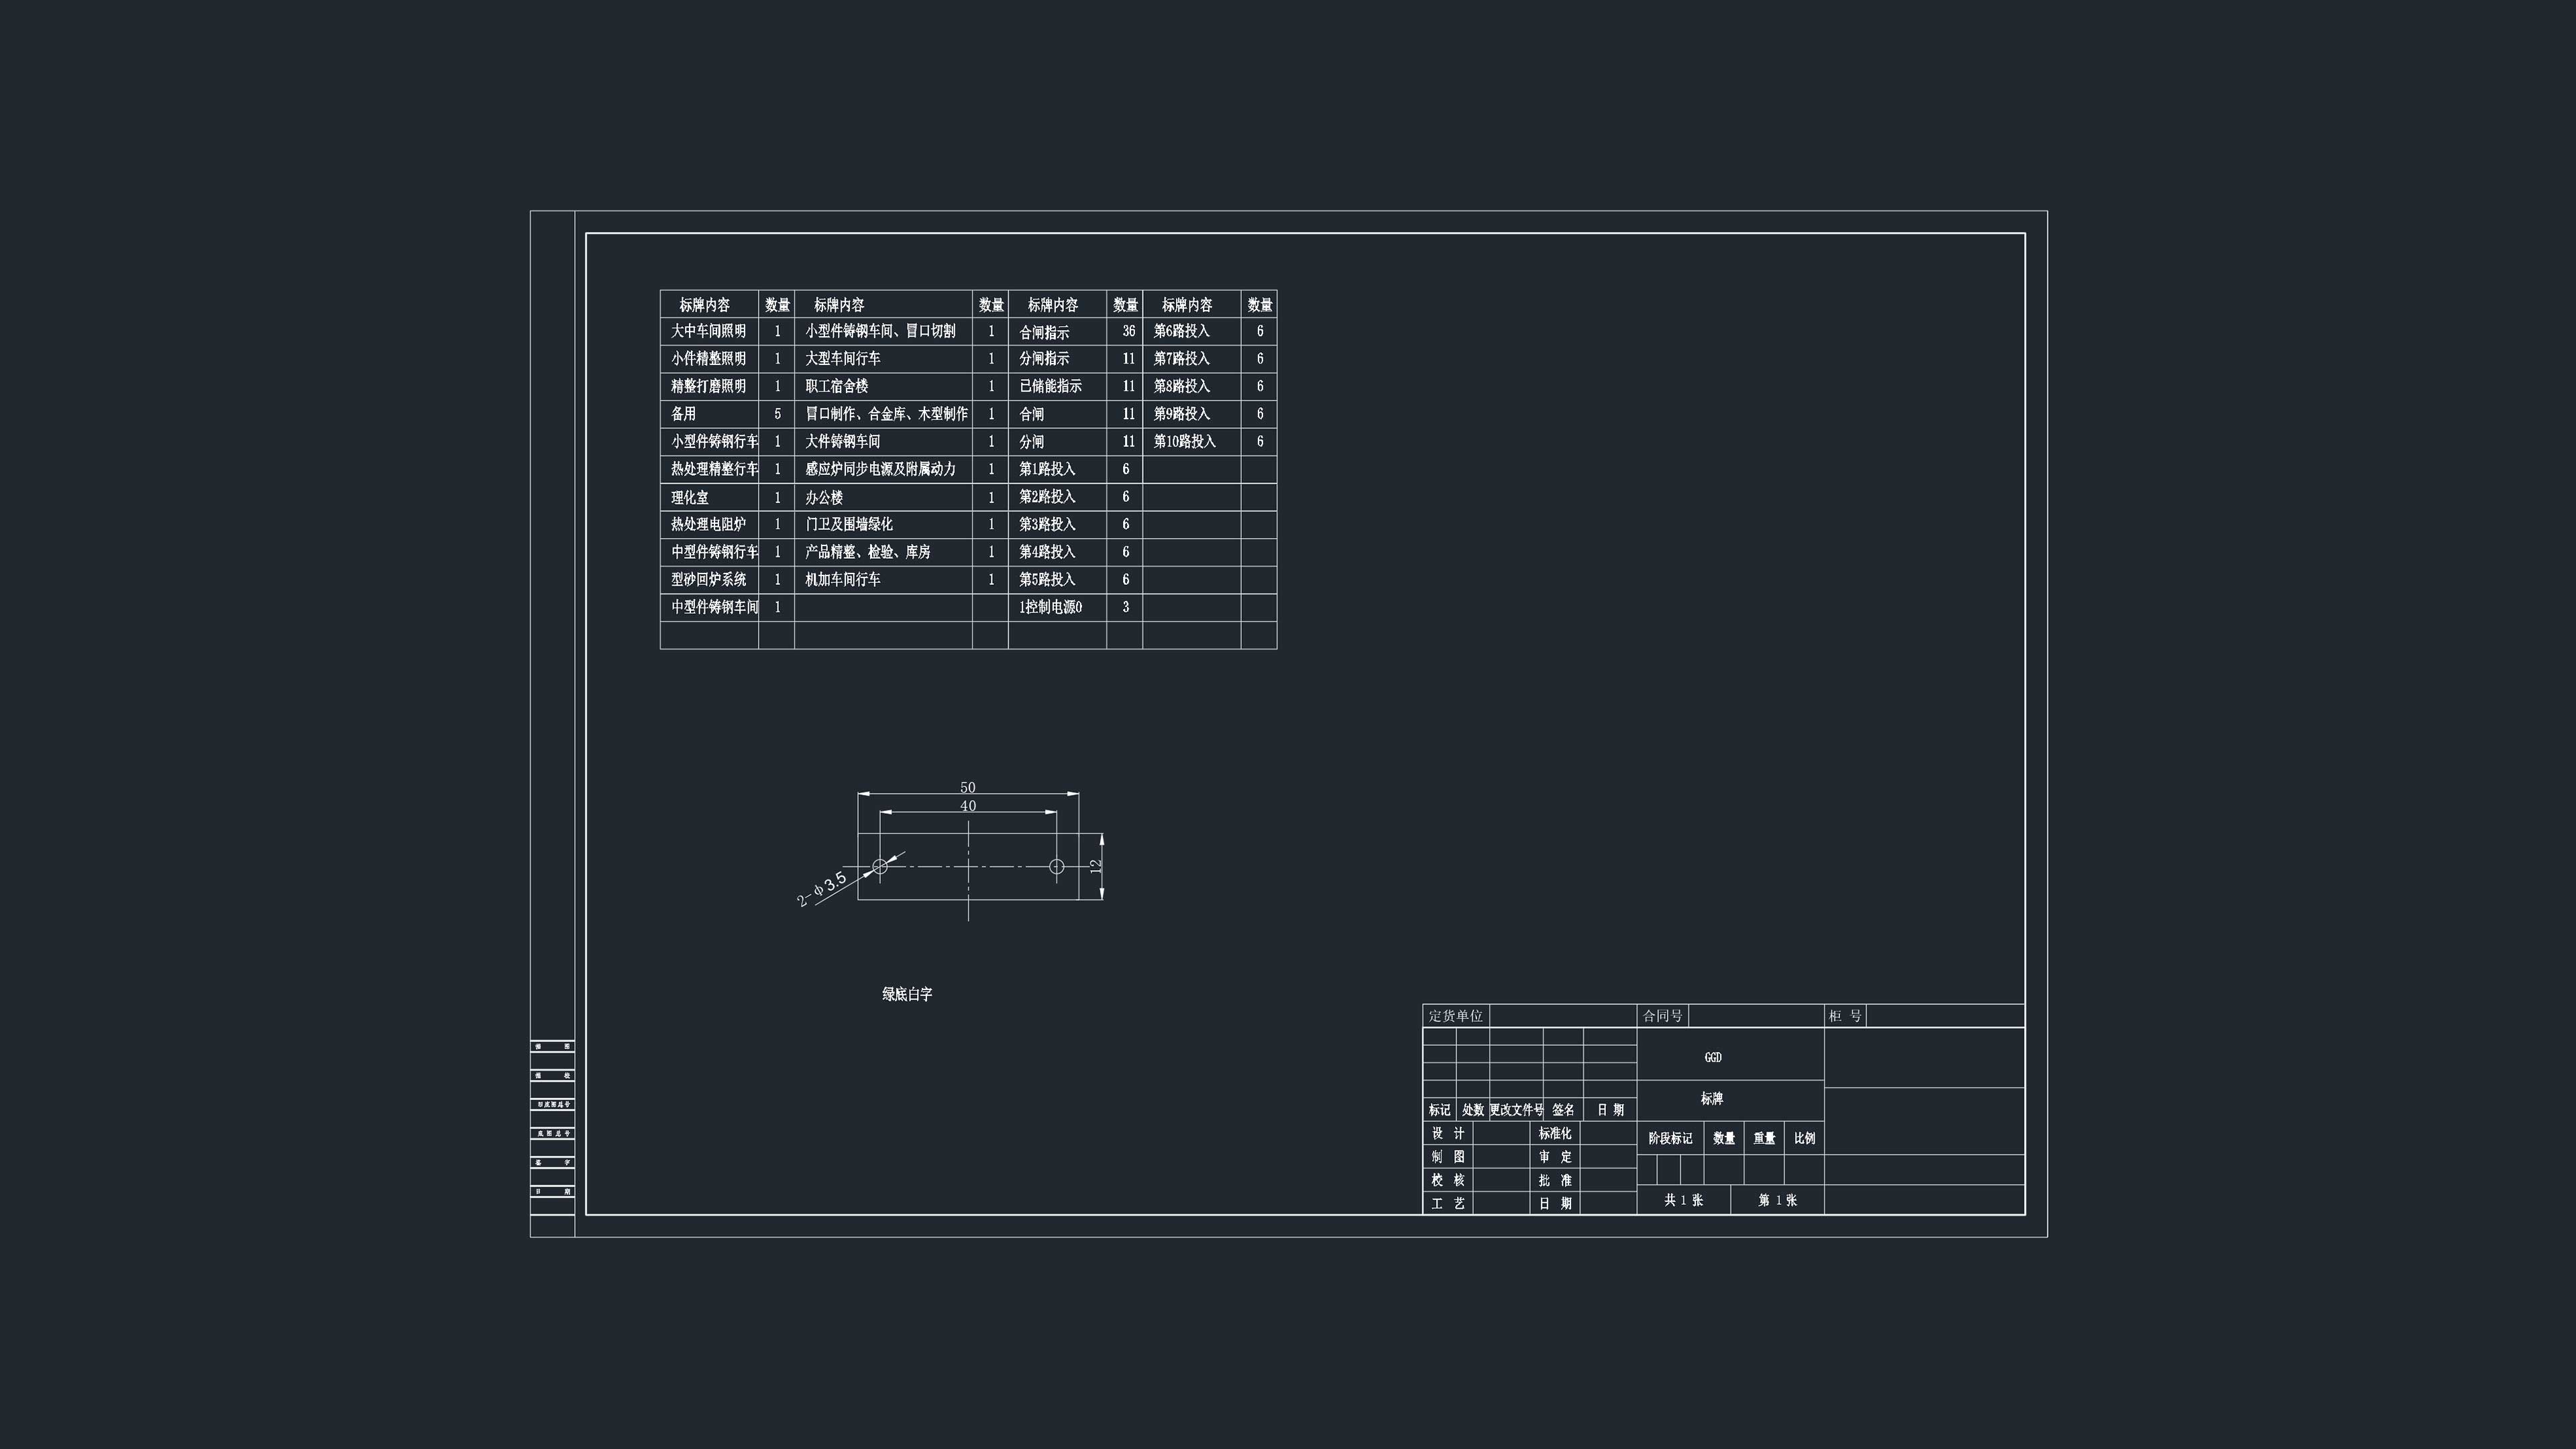Select quantity '36' in the table
Image resolution: width=2576 pixels, height=1449 pixels.
(1128, 331)
